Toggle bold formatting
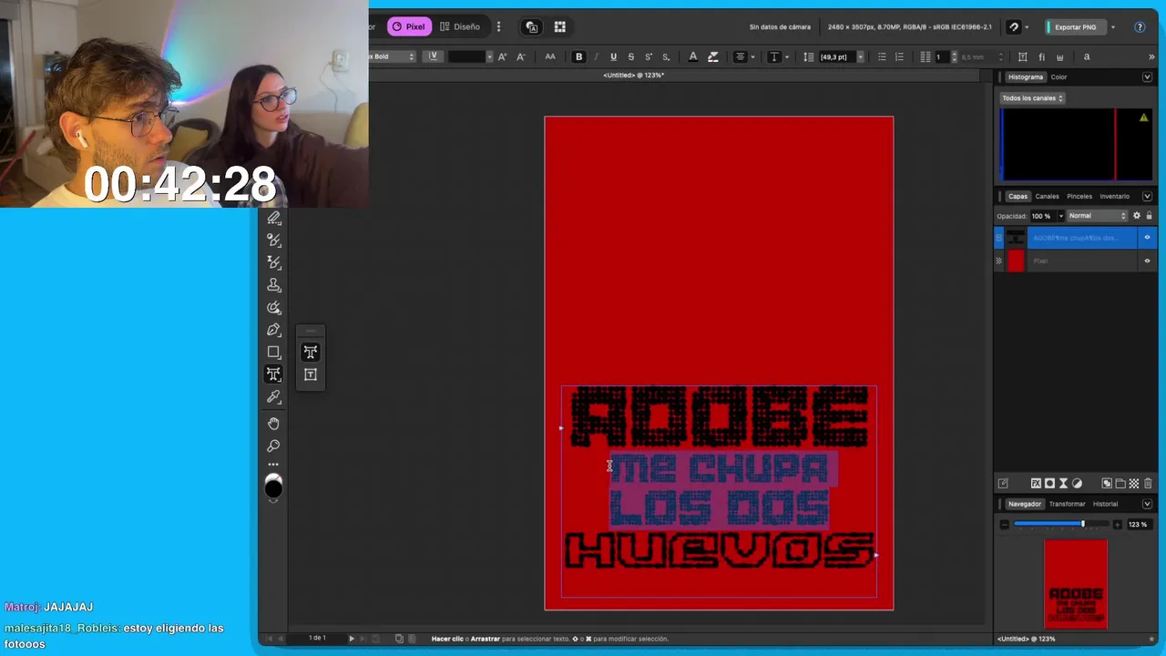The height and width of the screenshot is (656, 1166). [x=578, y=56]
